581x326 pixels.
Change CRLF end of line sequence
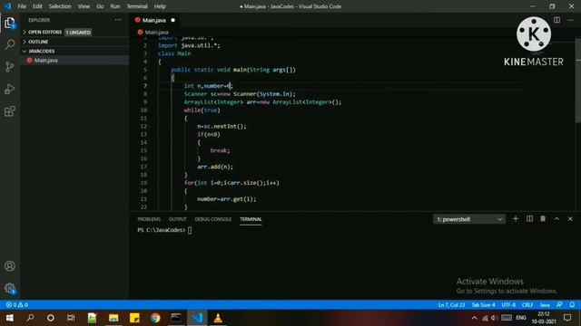click(527, 305)
